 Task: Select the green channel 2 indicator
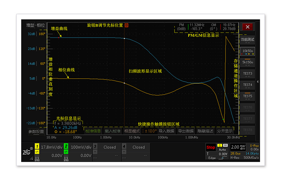click(x=66, y=147)
